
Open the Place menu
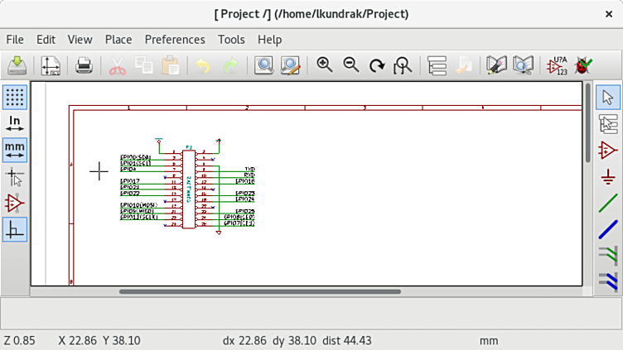pyautogui.click(x=118, y=40)
